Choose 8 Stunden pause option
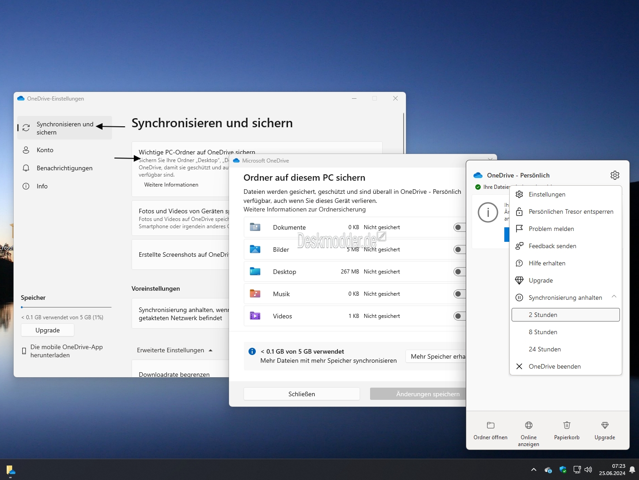639x480 pixels. click(x=566, y=332)
